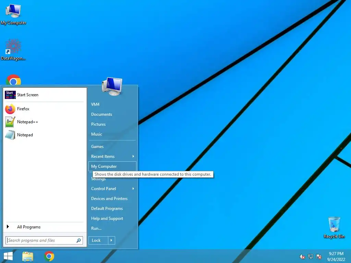
Task: Focus the Search programs and files field
Action: tap(44, 240)
